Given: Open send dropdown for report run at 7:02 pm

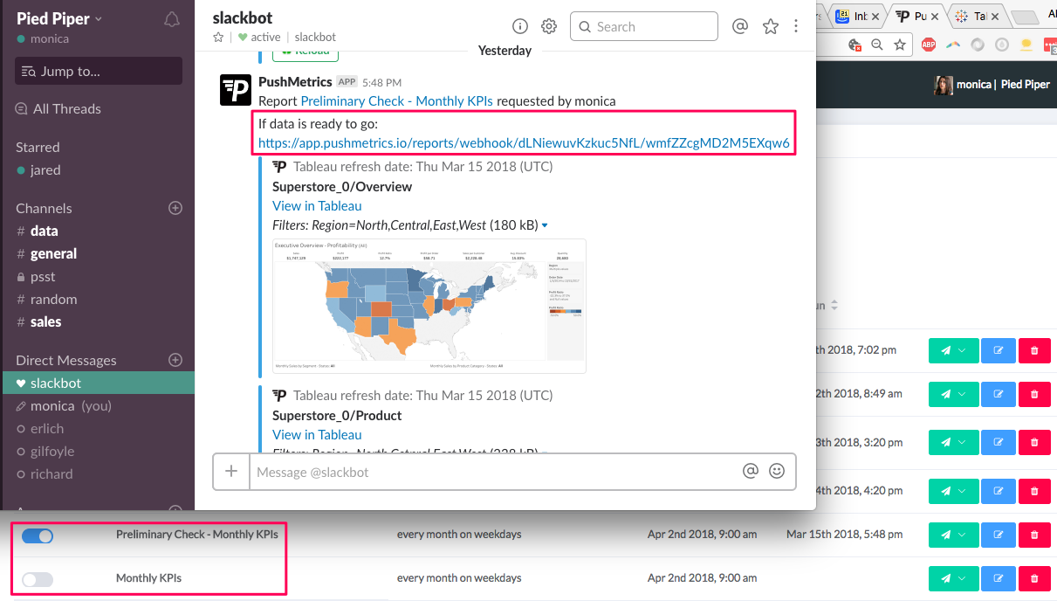Looking at the screenshot, I should [x=954, y=350].
